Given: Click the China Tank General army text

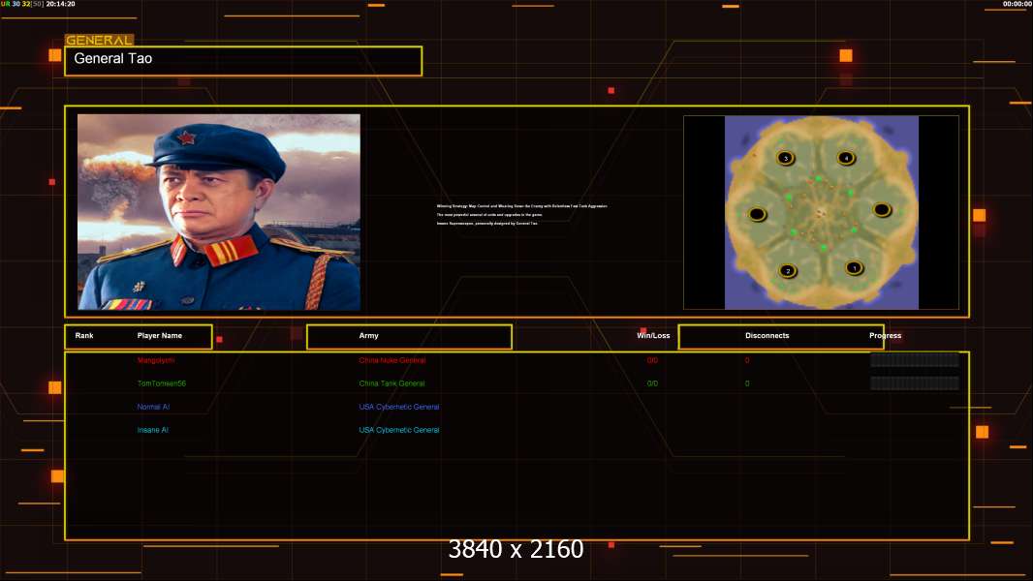Looking at the screenshot, I should 392,383.
